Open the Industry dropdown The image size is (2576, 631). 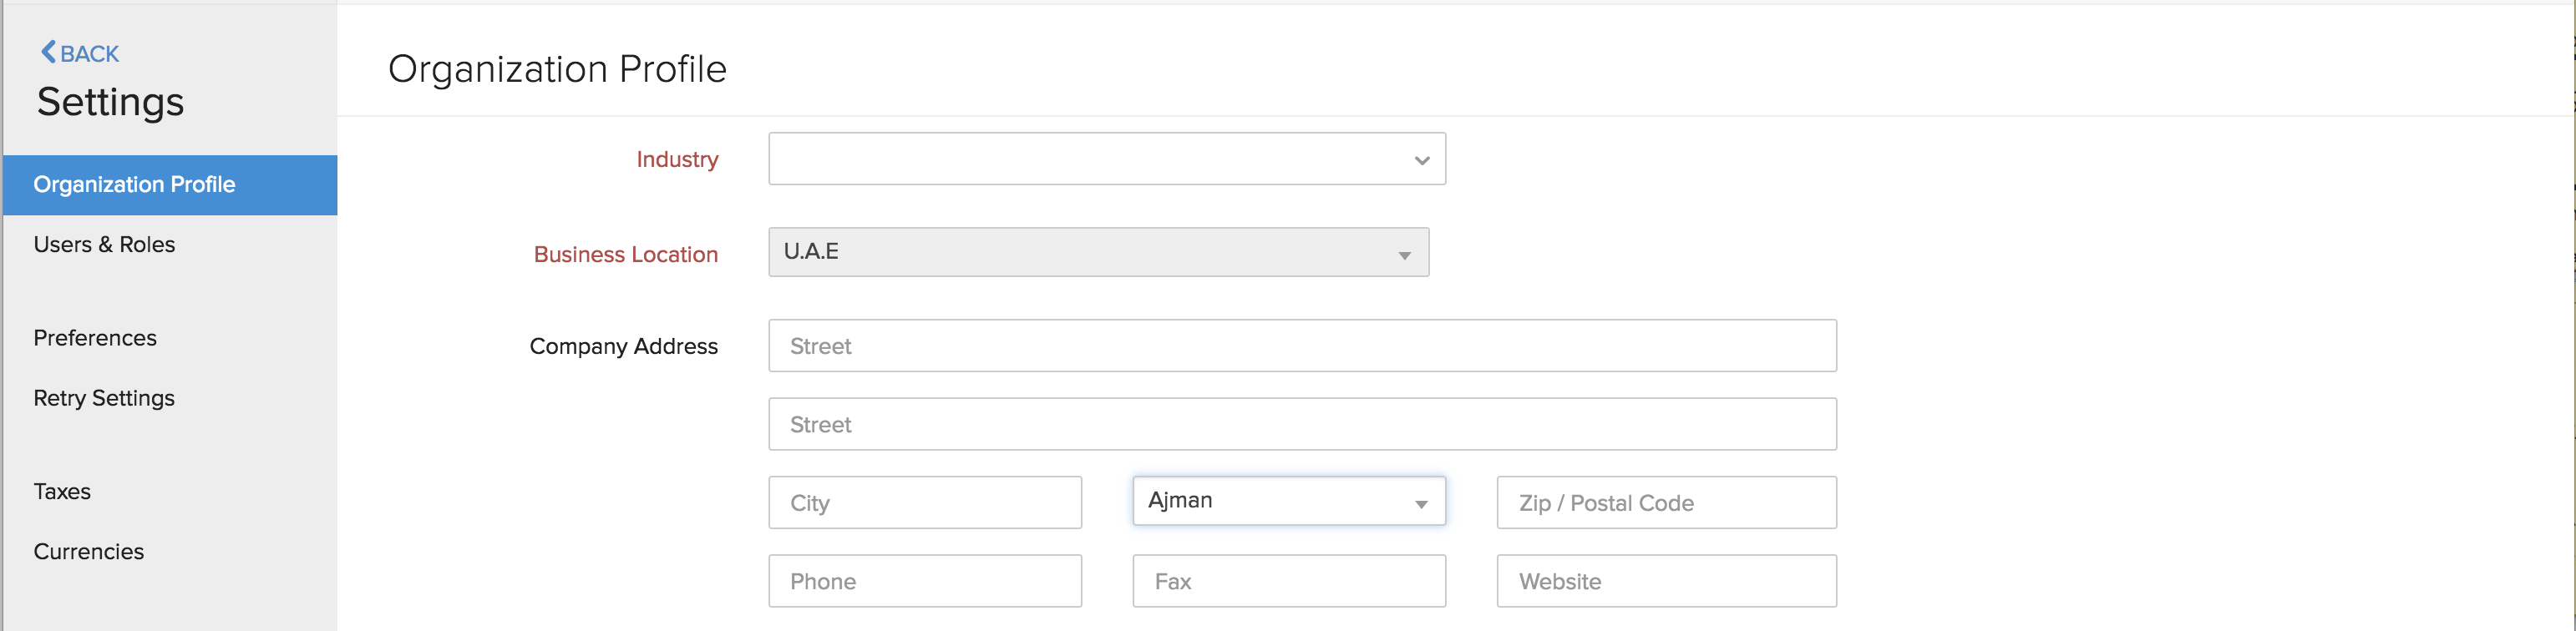1106,159
